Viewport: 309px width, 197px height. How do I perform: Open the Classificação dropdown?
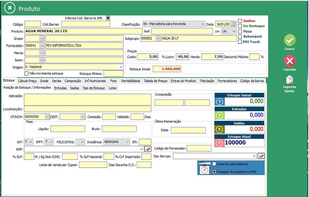point(202,24)
